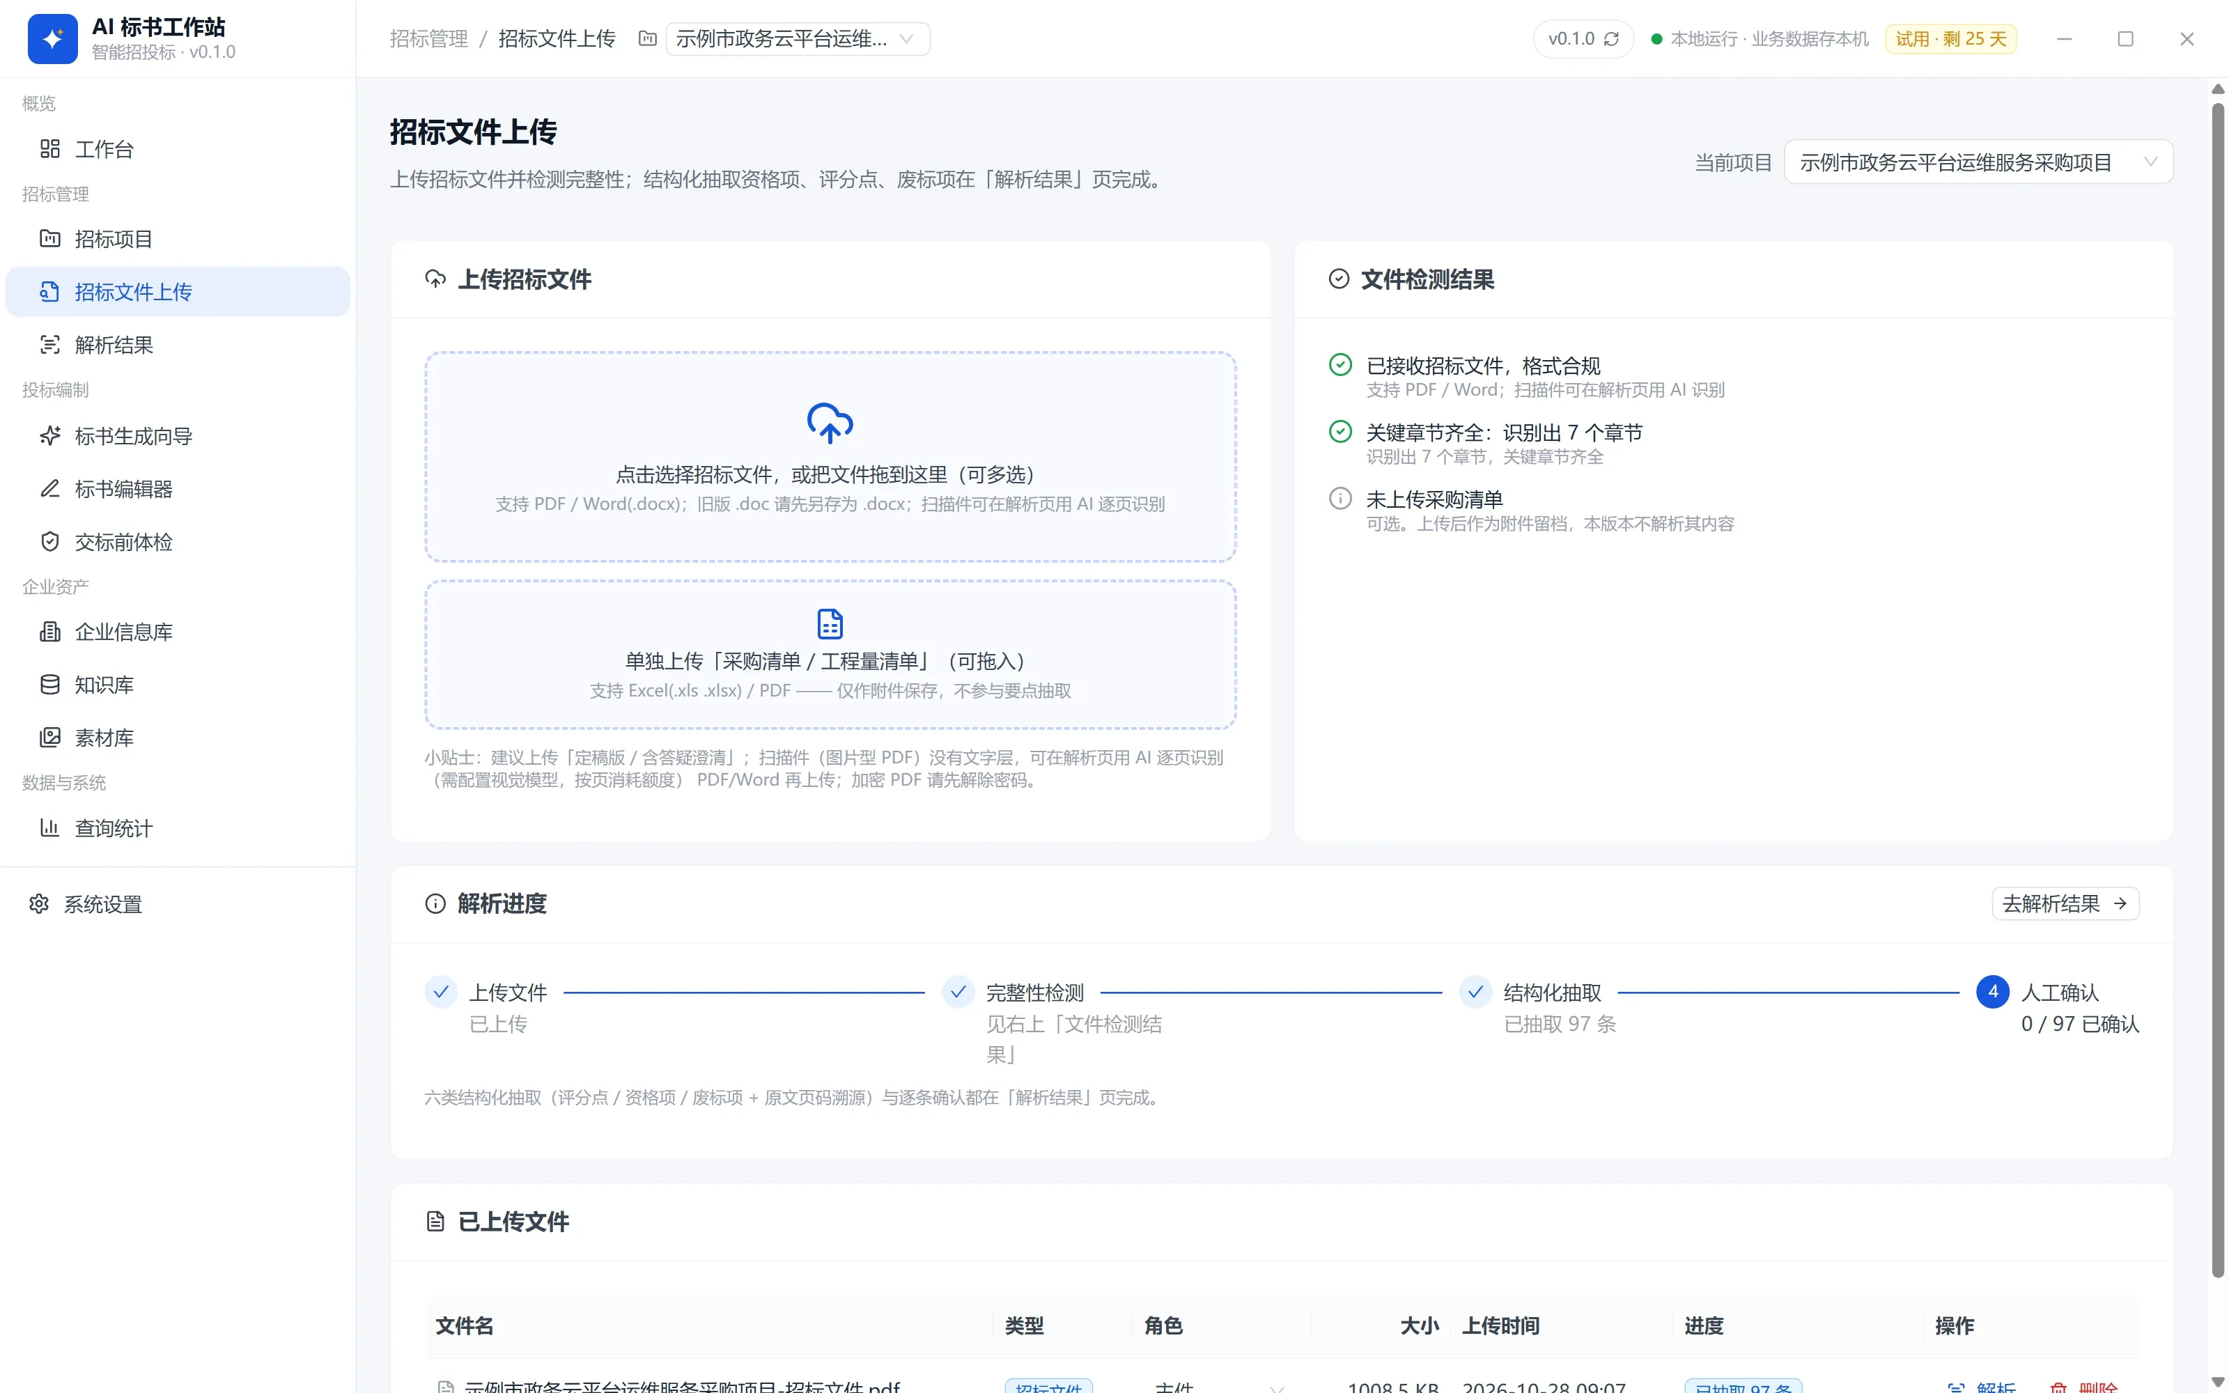Click the 招标文件上传 sidebar file icon
The image size is (2229, 1393).
click(49, 292)
